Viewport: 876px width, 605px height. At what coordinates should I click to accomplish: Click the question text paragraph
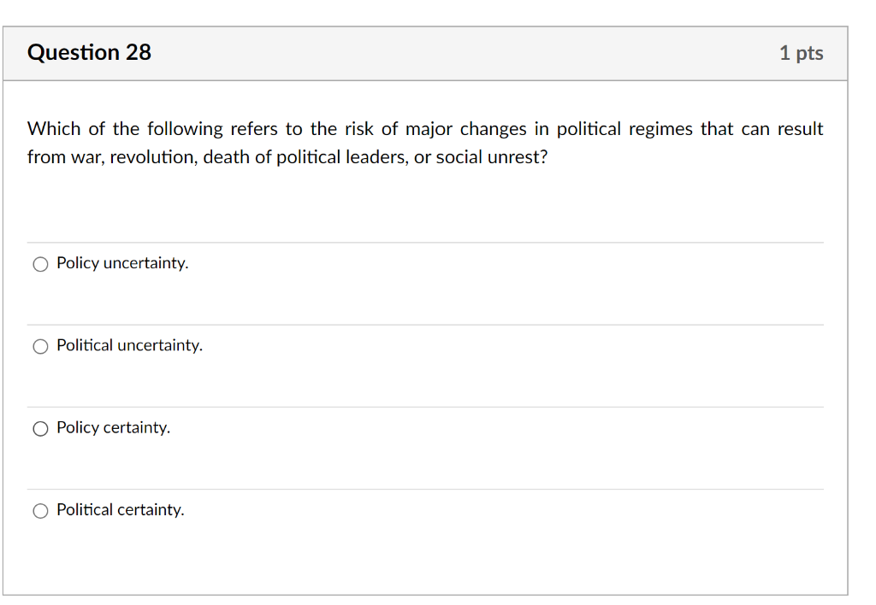(x=425, y=143)
